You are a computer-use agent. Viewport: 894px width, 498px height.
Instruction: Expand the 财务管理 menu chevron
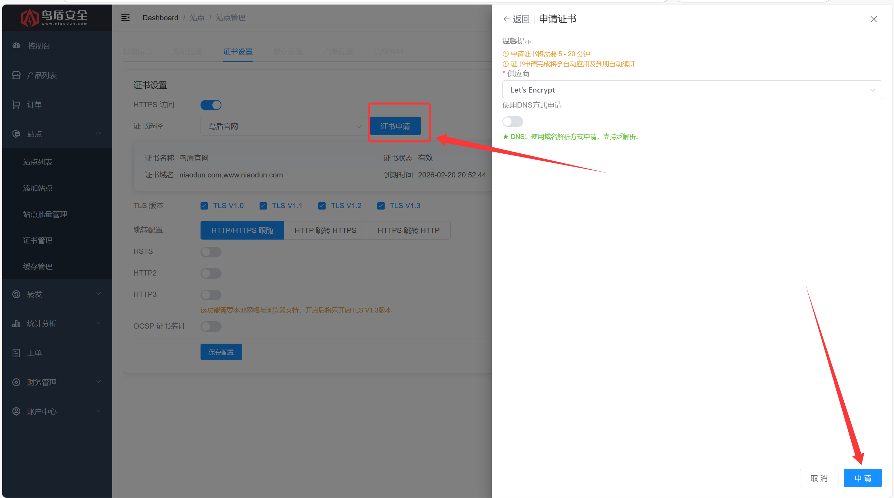point(99,382)
